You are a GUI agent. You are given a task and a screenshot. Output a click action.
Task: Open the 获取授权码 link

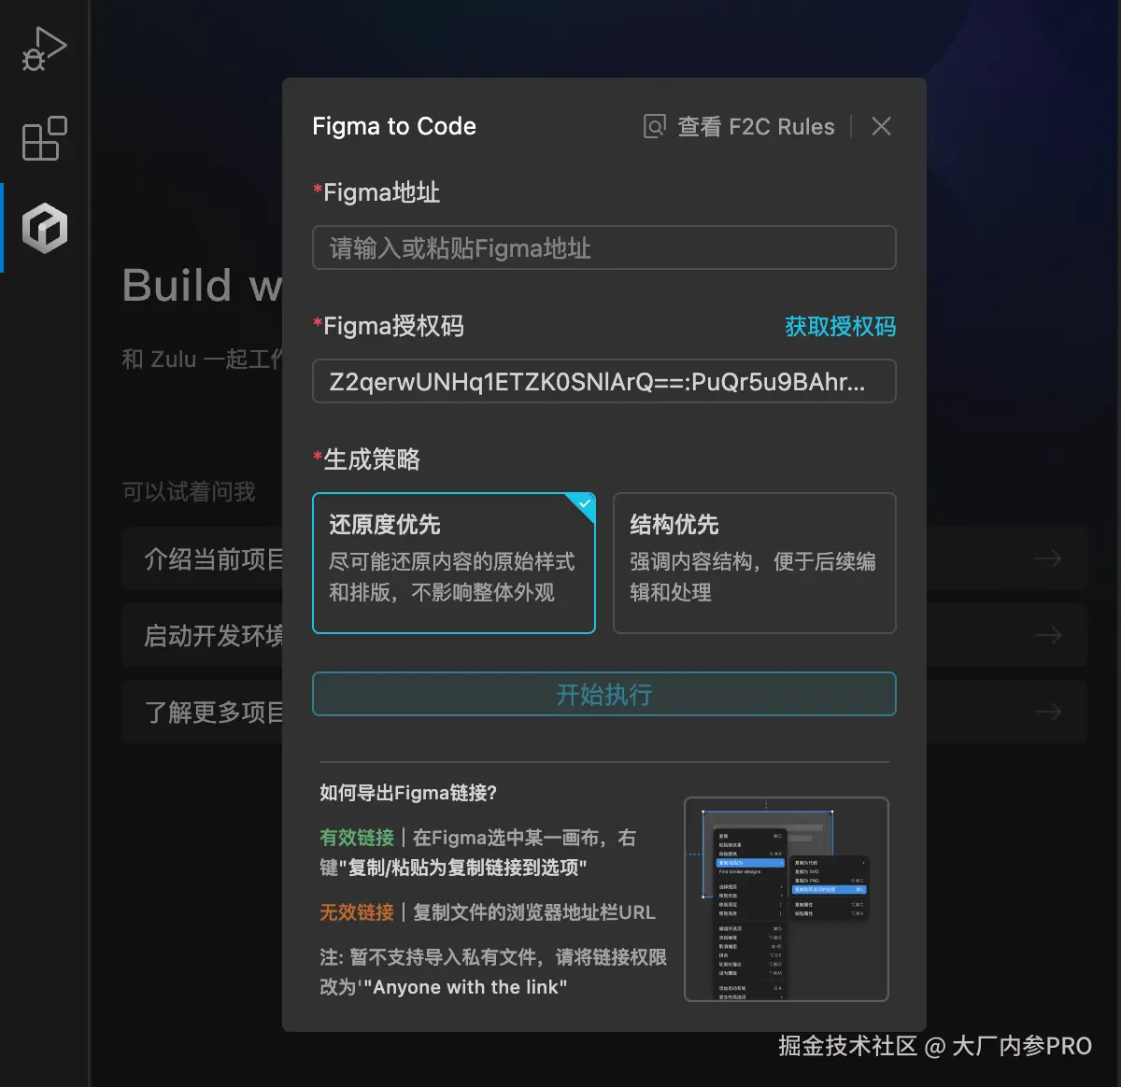click(x=839, y=326)
